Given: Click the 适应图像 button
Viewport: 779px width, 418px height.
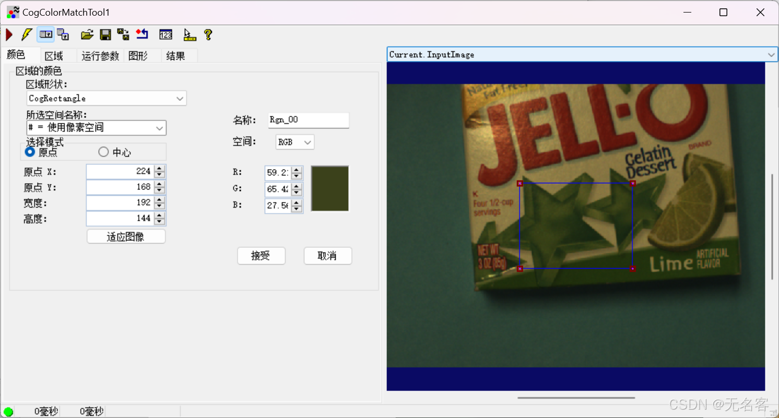Looking at the screenshot, I should tap(126, 236).
